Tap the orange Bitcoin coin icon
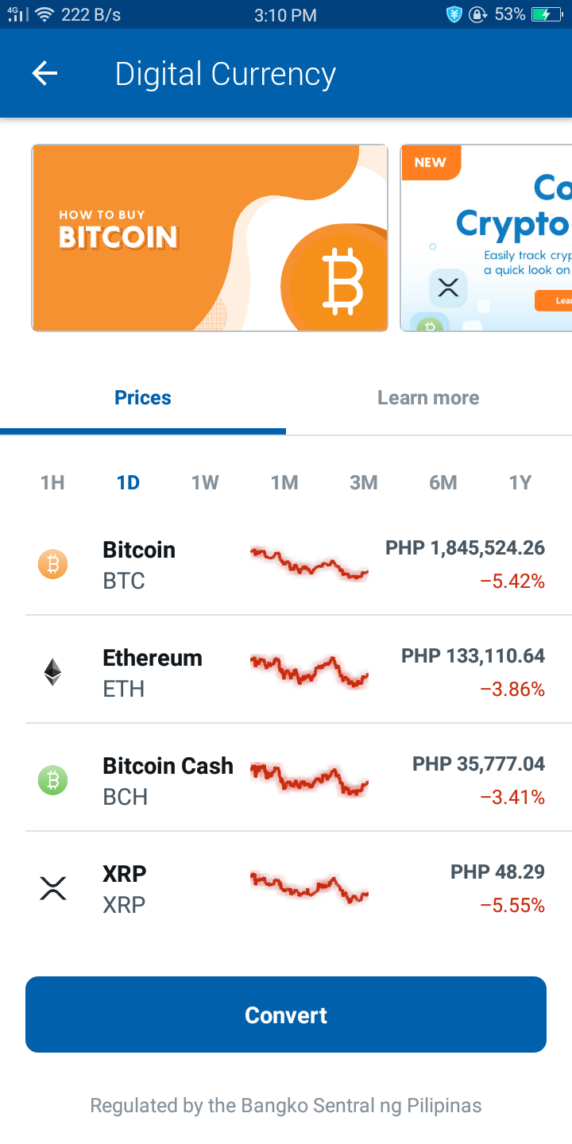The image size is (572, 1144). pyautogui.click(x=53, y=565)
